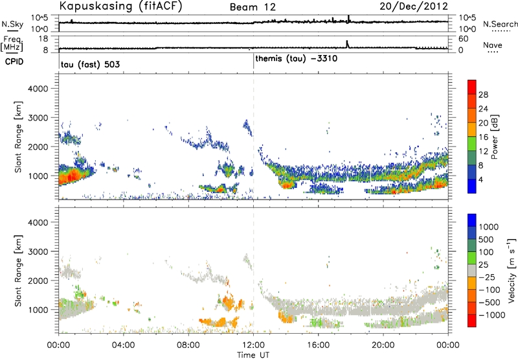Viewport: 518px width, 359px height.
Task: Click the 20:00 time tick label
Action: coord(383,345)
